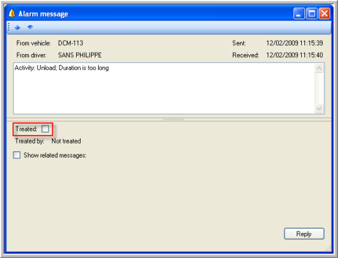Click the alarm bell icon in title bar

12,14
